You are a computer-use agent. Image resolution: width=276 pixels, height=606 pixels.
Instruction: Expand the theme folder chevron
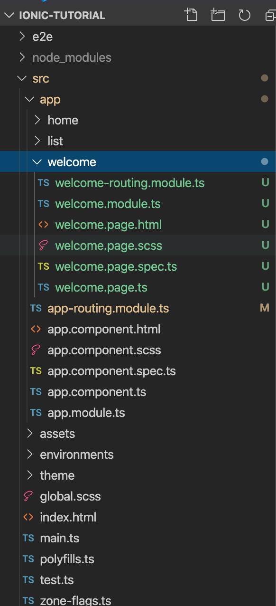coord(29,475)
